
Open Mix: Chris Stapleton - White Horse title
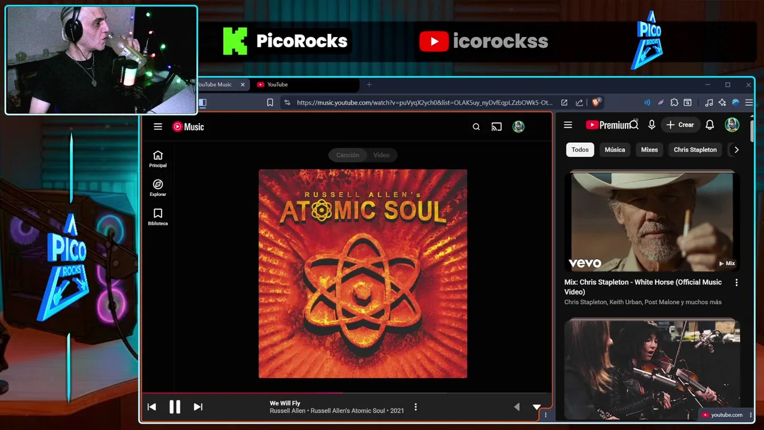(643, 287)
